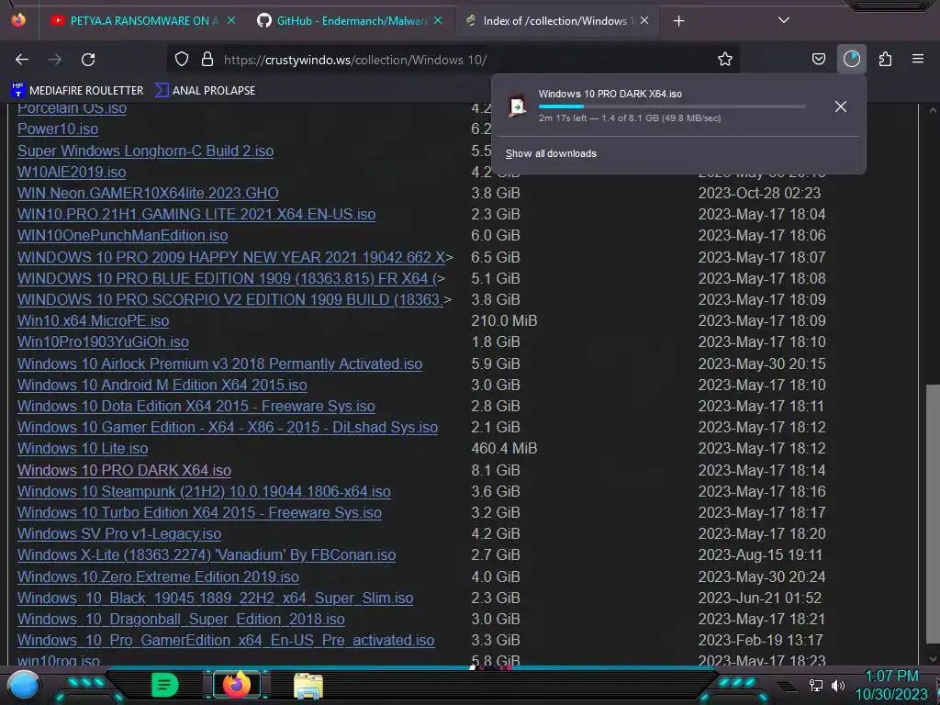Viewport: 940px width, 705px height.
Task: Switch to the GitHub Endermanch tab
Action: 350,21
